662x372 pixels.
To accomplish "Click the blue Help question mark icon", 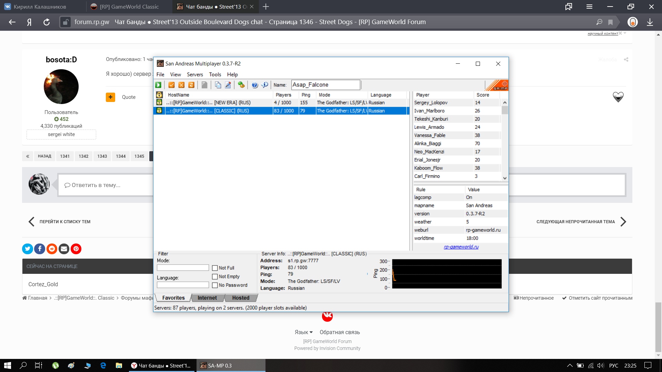I will click(x=255, y=85).
